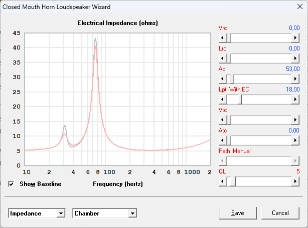Click the Path Manual label
This screenshot has height=228, width=308.
pyautogui.click(x=235, y=151)
